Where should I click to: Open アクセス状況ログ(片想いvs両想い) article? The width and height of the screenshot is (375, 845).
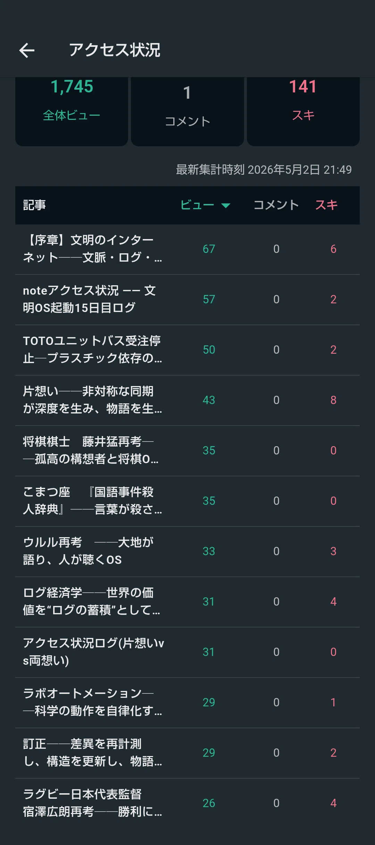click(x=187, y=652)
